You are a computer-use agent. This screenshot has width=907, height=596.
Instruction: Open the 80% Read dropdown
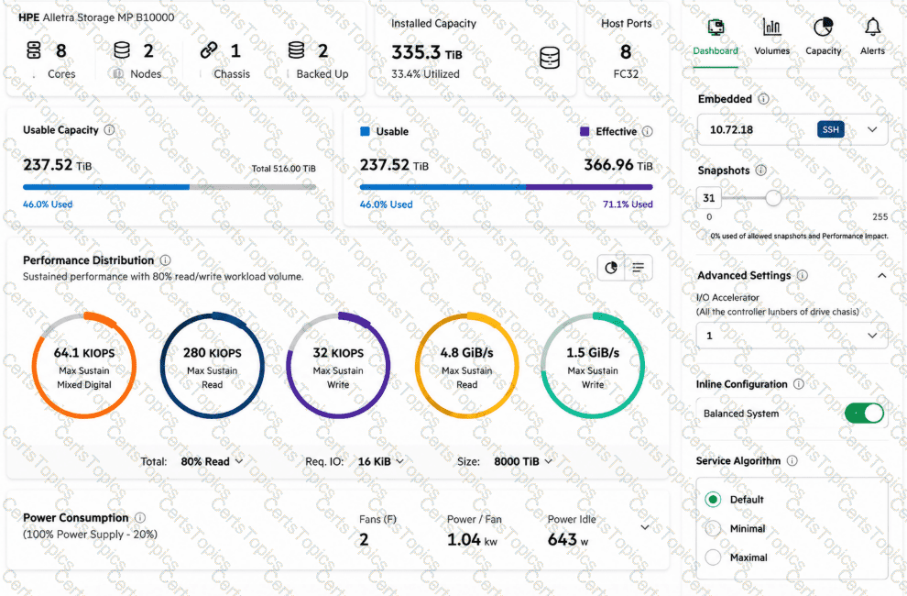tap(212, 461)
